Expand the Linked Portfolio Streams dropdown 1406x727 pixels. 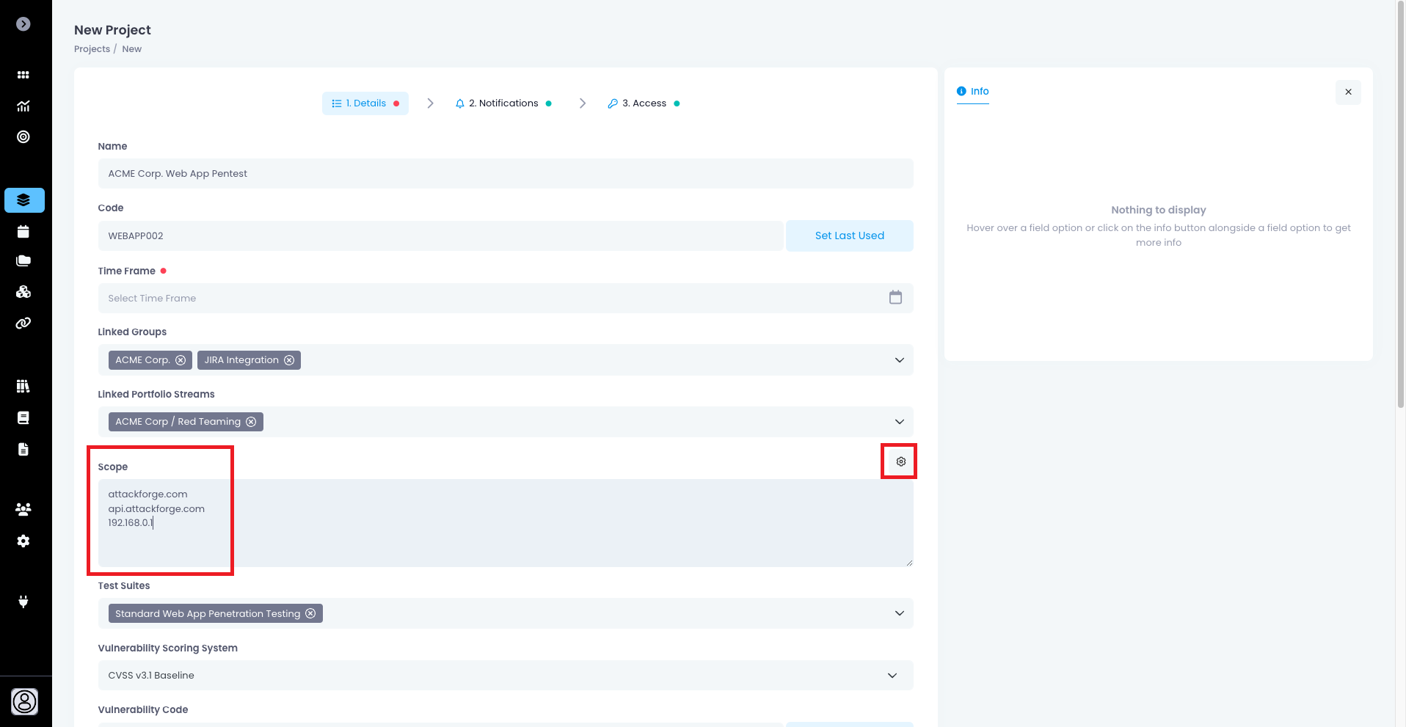pos(899,422)
